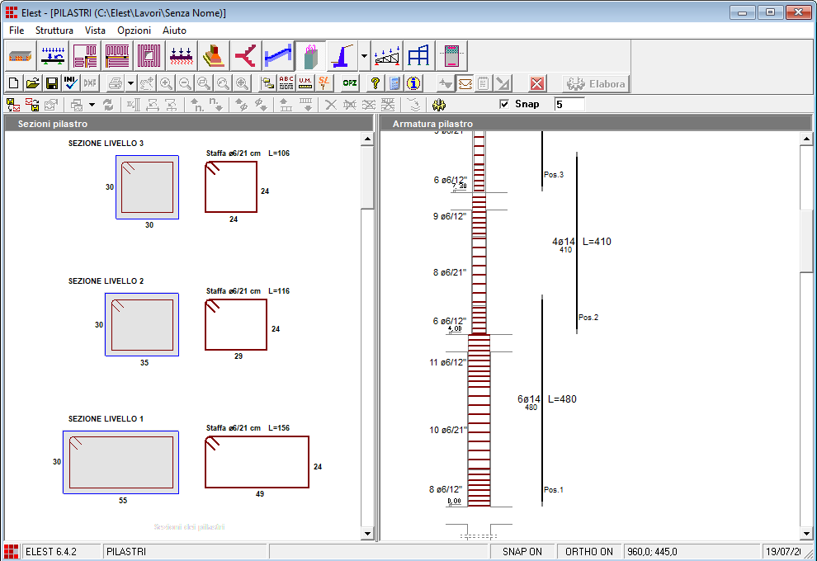Click the Elabora button
The width and height of the screenshot is (817, 561).
(596, 83)
